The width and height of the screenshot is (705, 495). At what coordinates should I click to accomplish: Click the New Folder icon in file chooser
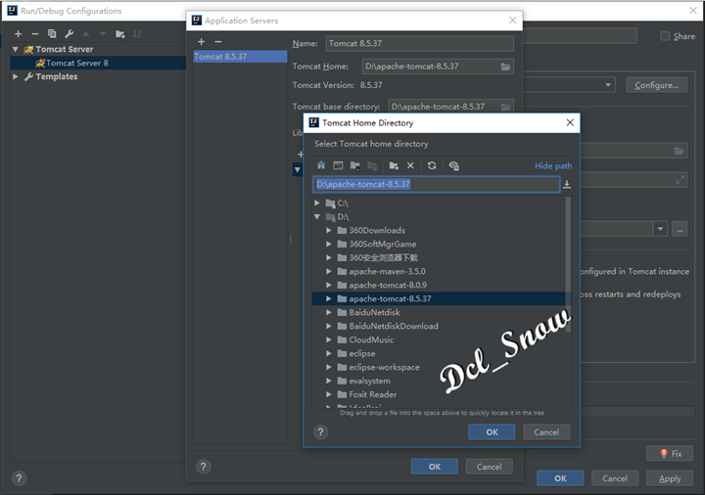point(394,165)
